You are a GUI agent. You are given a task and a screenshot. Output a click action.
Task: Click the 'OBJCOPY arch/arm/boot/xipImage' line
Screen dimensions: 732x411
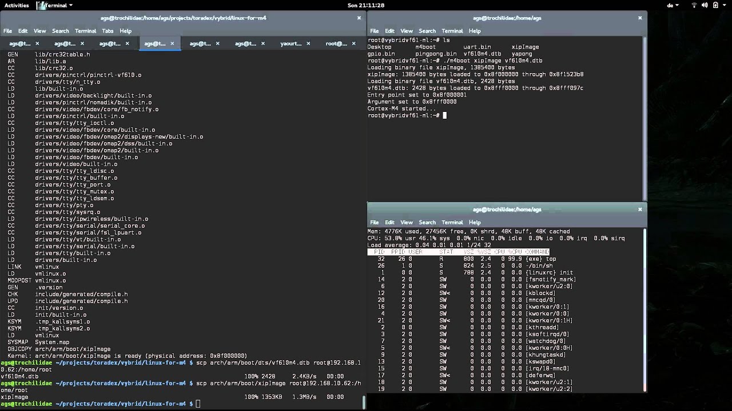[x=59, y=349]
